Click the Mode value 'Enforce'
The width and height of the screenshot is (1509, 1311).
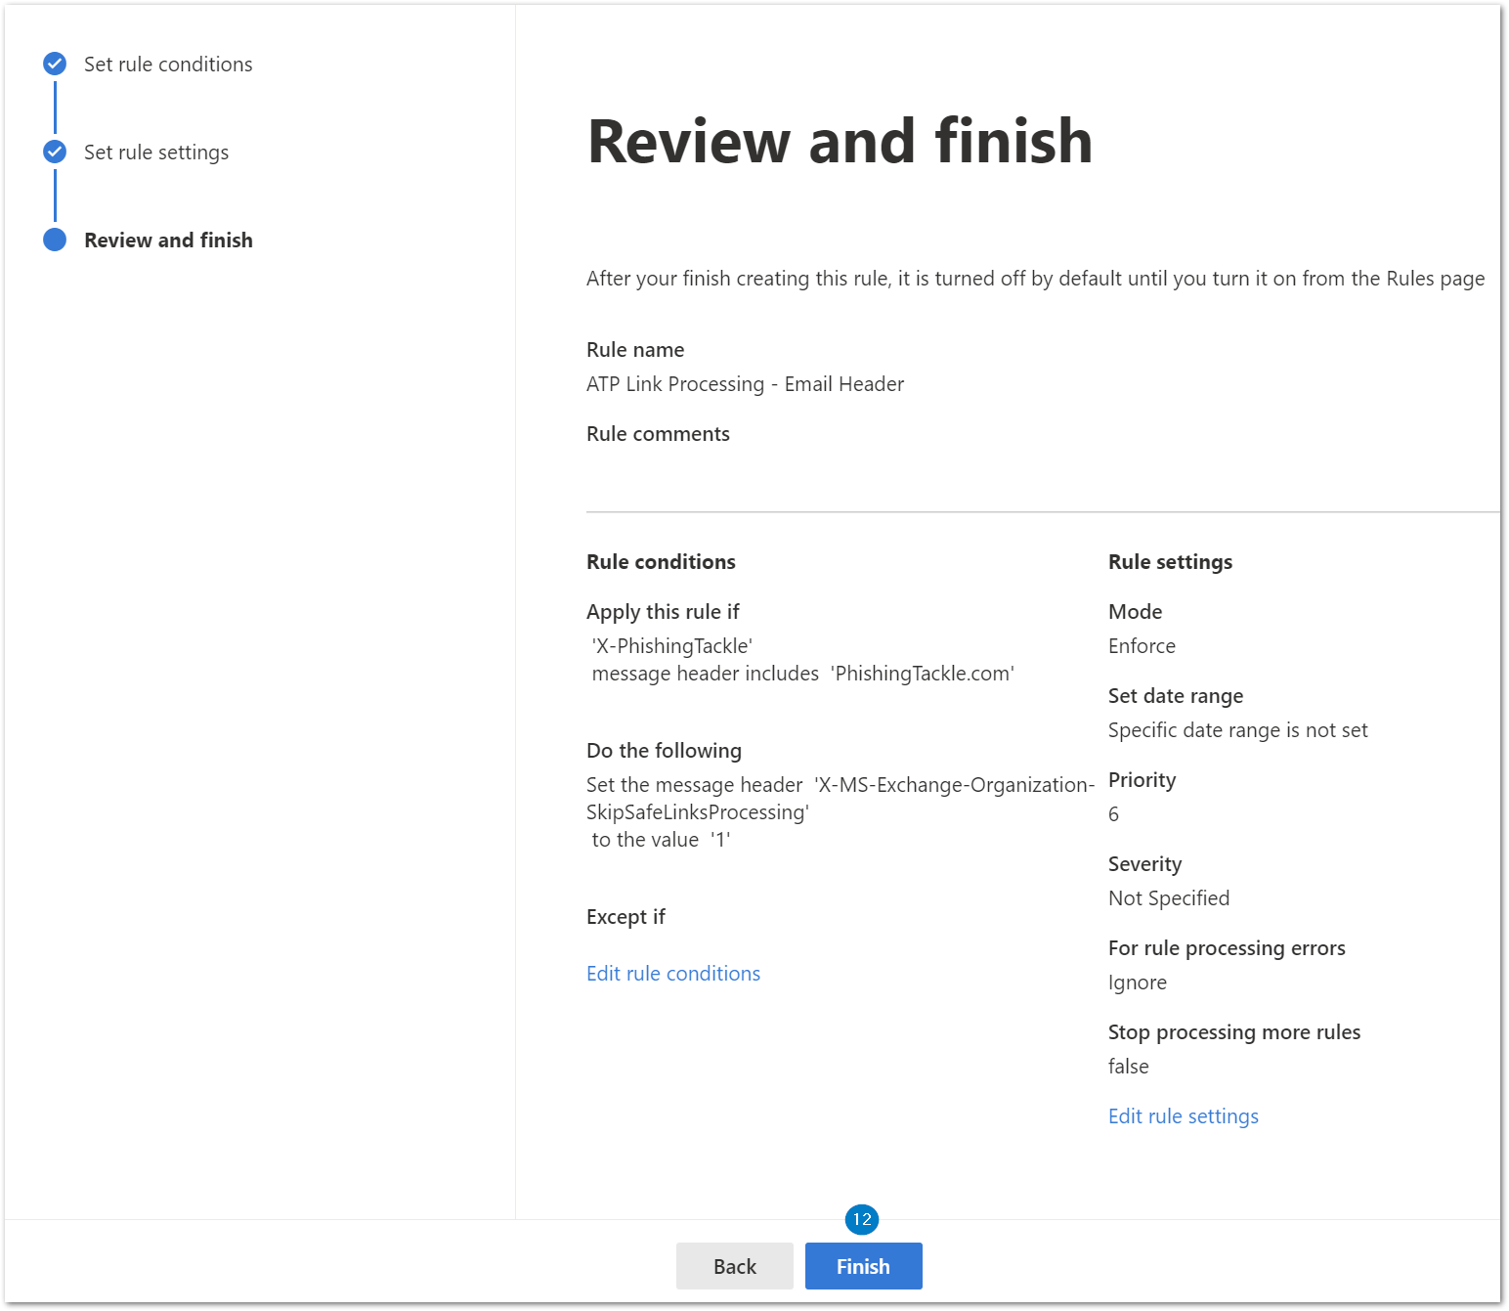point(1142,646)
